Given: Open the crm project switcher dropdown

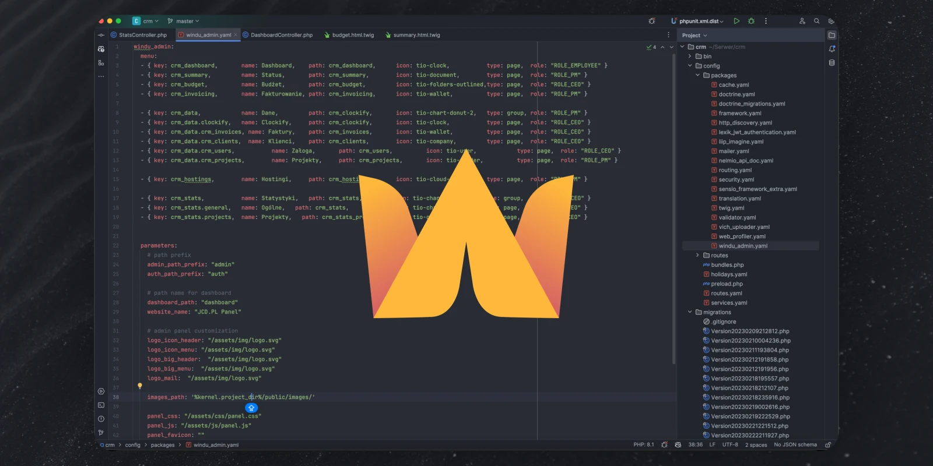Looking at the screenshot, I should point(146,21).
